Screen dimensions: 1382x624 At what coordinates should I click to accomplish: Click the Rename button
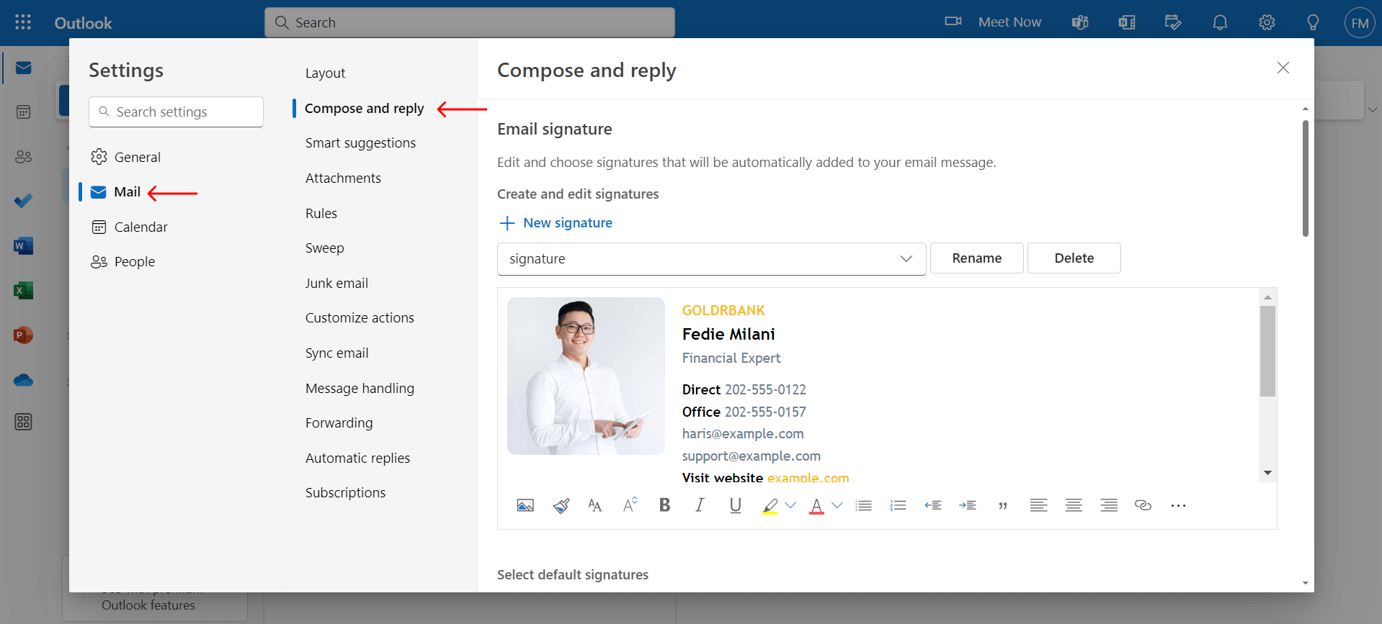[976, 258]
